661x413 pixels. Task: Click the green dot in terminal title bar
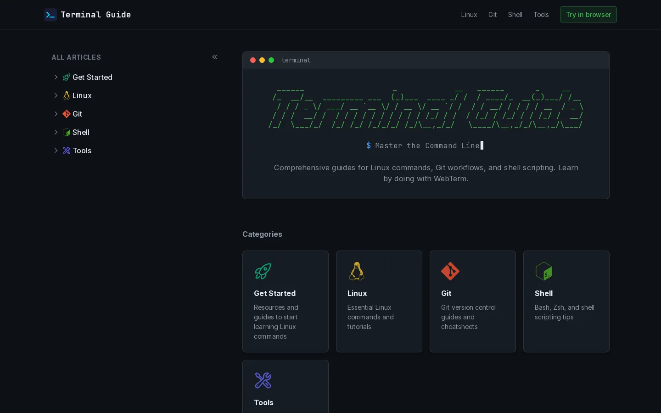(x=271, y=60)
